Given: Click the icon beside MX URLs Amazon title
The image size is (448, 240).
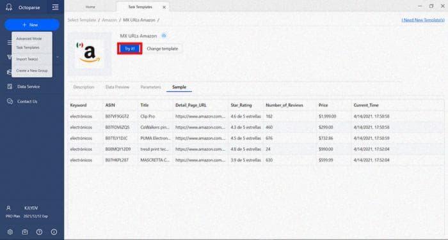Looking at the screenshot, I should click(164, 36).
